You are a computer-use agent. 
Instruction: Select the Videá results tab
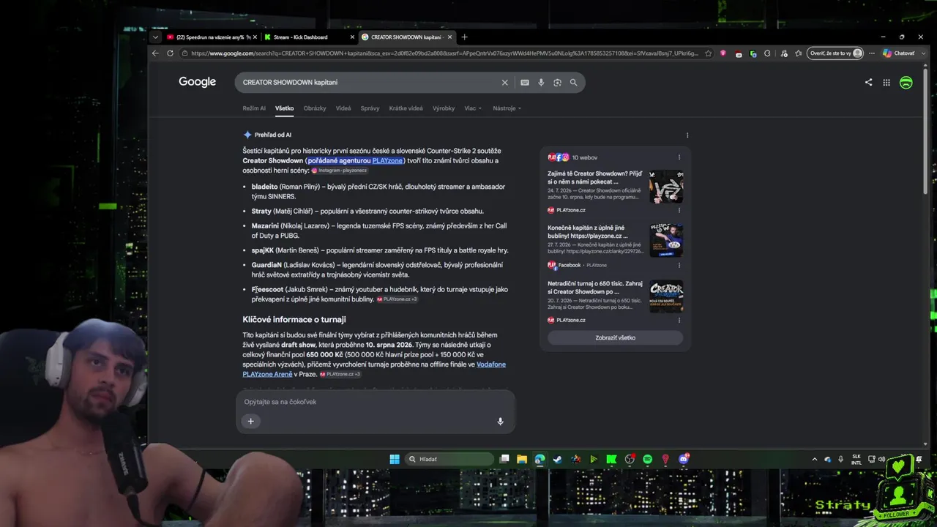[x=343, y=108]
